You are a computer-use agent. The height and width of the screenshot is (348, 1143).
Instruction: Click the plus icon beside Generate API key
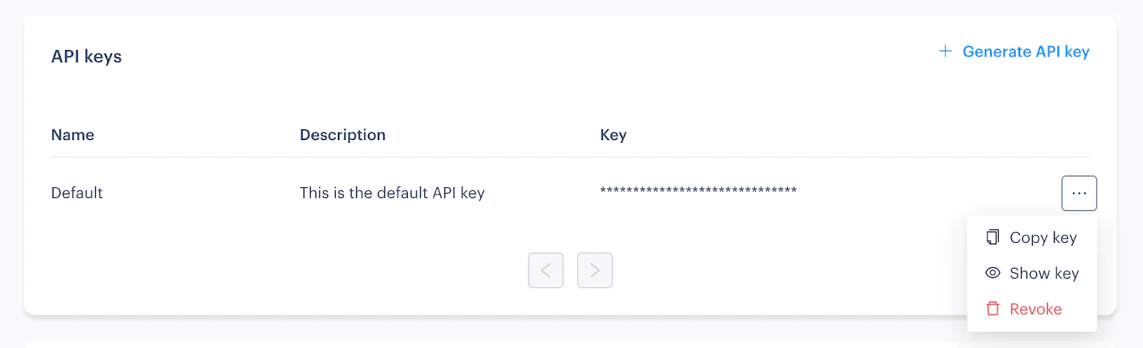click(945, 51)
